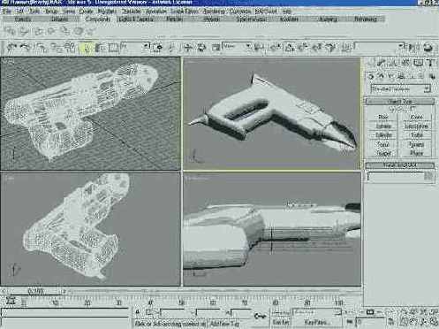Click the highlighted Select Object tool

[x=86, y=48]
